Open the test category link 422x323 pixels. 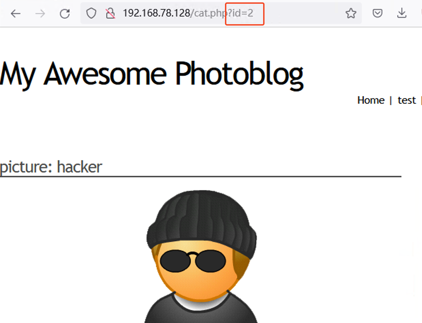[x=407, y=100]
